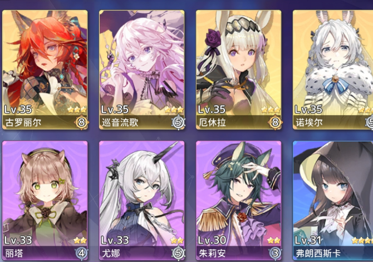Click the gold number 8 badge on 古罗丽尔
373x262 pixels.
81,122
